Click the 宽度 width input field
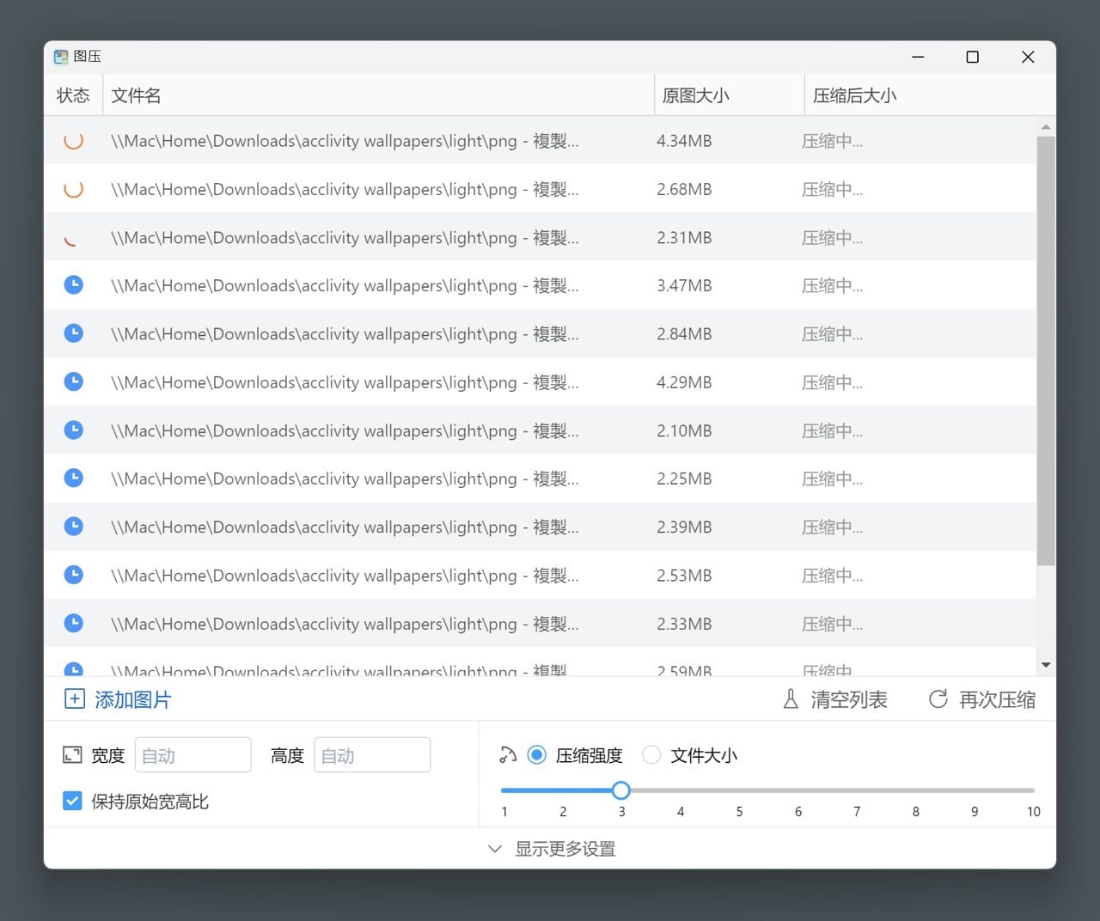Viewport: 1100px width, 921px height. pos(193,755)
